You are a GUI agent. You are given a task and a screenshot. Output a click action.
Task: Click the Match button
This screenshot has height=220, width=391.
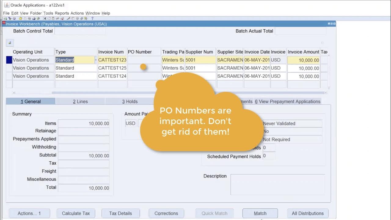click(260, 213)
